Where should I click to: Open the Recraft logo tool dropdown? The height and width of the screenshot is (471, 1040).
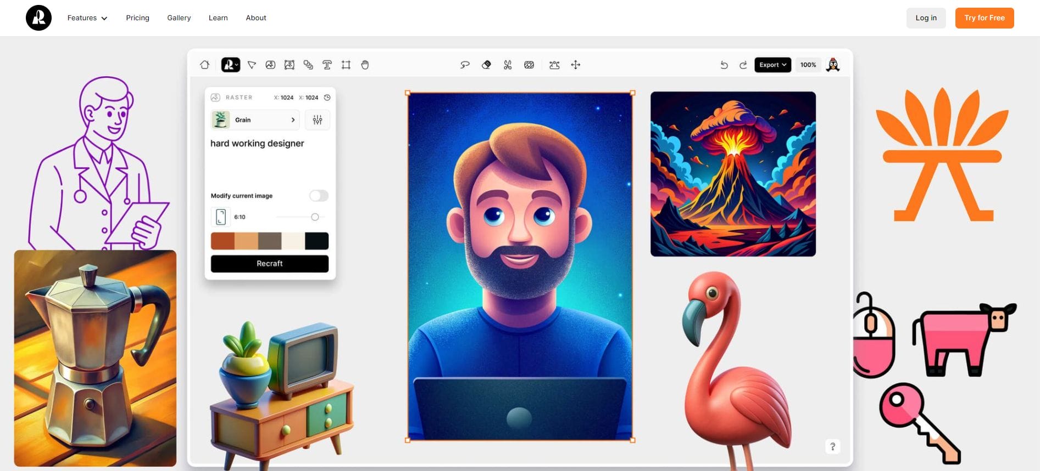[x=231, y=65]
